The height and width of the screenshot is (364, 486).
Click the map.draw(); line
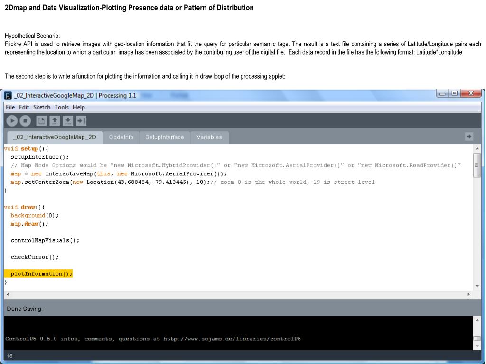point(29,224)
